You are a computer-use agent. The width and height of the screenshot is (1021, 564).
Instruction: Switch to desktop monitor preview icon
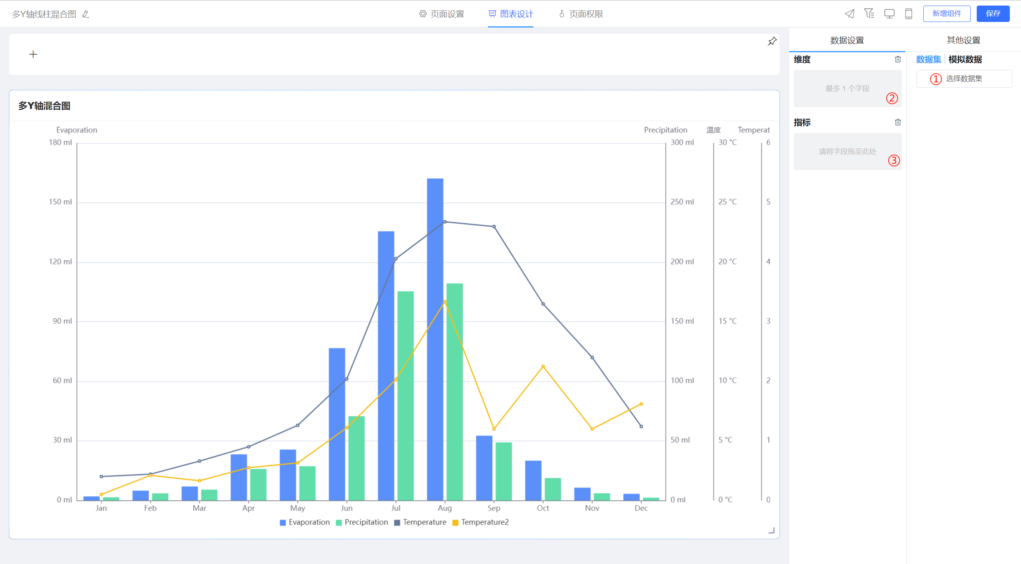(889, 14)
